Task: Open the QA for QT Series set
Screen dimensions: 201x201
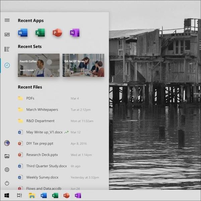Action: (x=83, y=65)
